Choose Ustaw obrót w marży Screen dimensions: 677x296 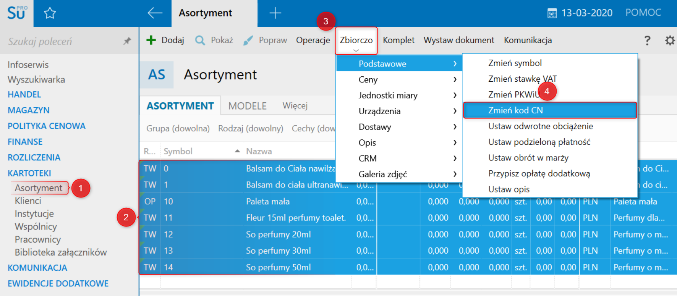pyautogui.click(x=550, y=158)
